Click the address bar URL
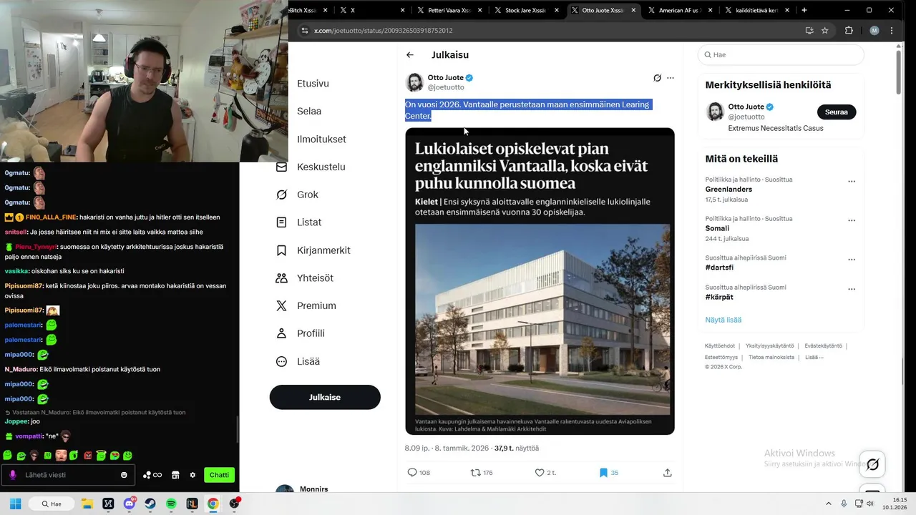Image resolution: width=916 pixels, height=515 pixels. click(384, 31)
